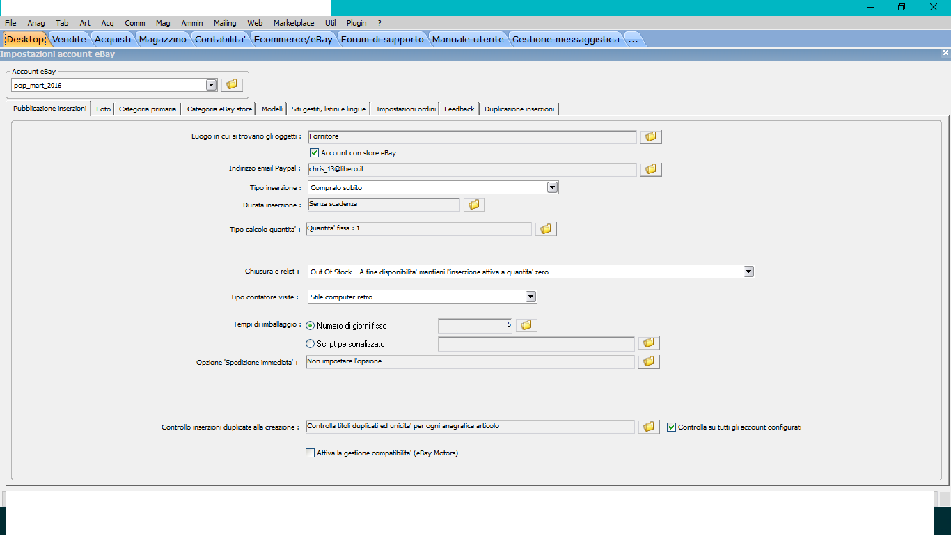
Task: Switch to the Acquisti main tab
Action: click(x=113, y=40)
